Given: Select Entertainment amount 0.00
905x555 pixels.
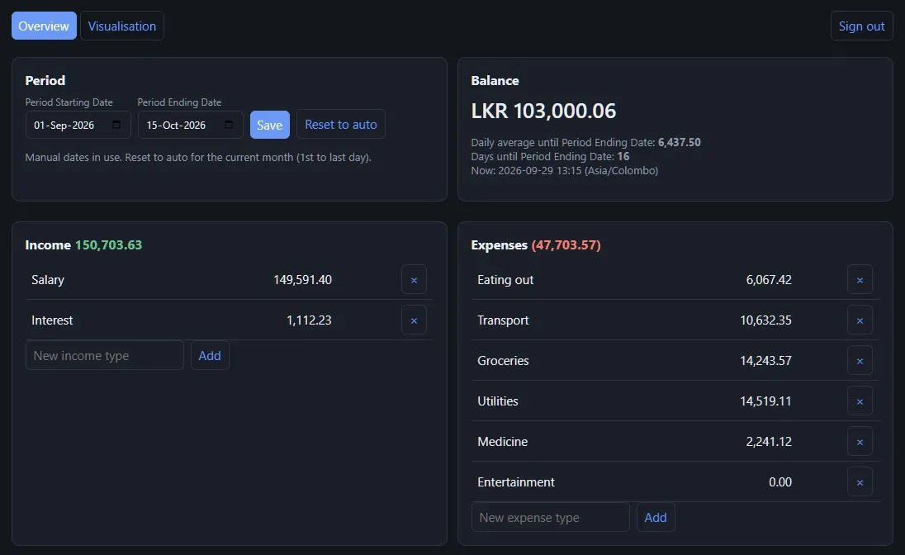Looking at the screenshot, I should point(780,482).
